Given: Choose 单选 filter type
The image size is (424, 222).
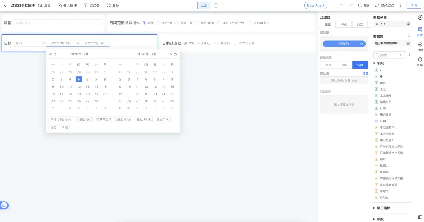Looking at the screenshot, I should 328,65.
